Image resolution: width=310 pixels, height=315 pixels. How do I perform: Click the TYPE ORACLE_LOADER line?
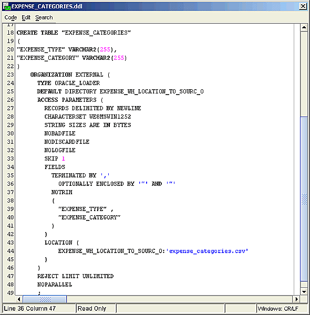point(68,83)
